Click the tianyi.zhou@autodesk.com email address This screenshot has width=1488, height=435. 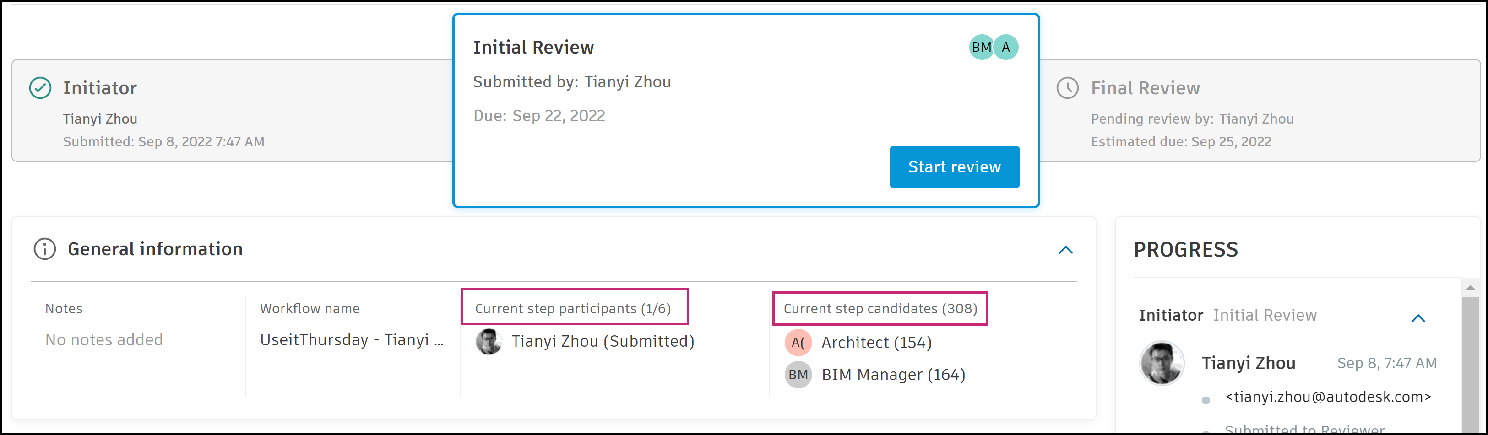click(x=1327, y=397)
